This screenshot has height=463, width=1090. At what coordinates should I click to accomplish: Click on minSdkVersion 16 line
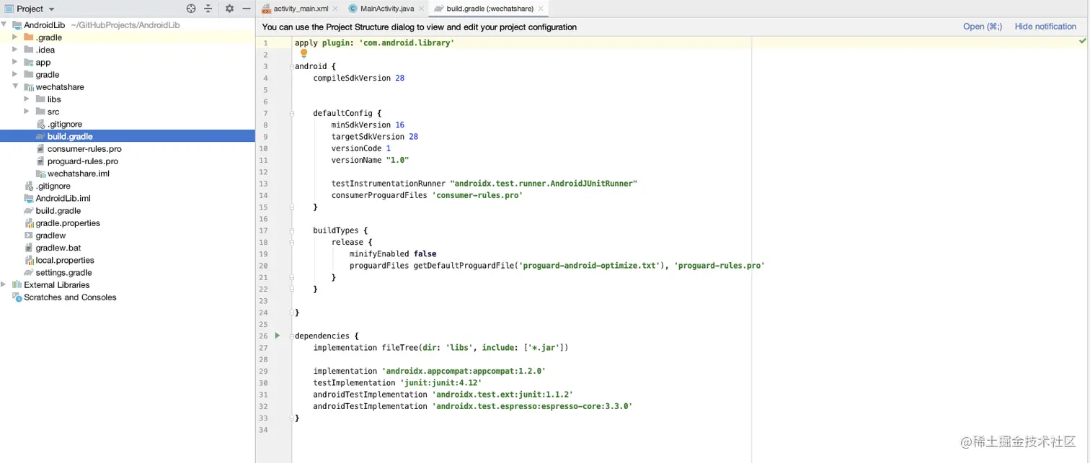(368, 125)
